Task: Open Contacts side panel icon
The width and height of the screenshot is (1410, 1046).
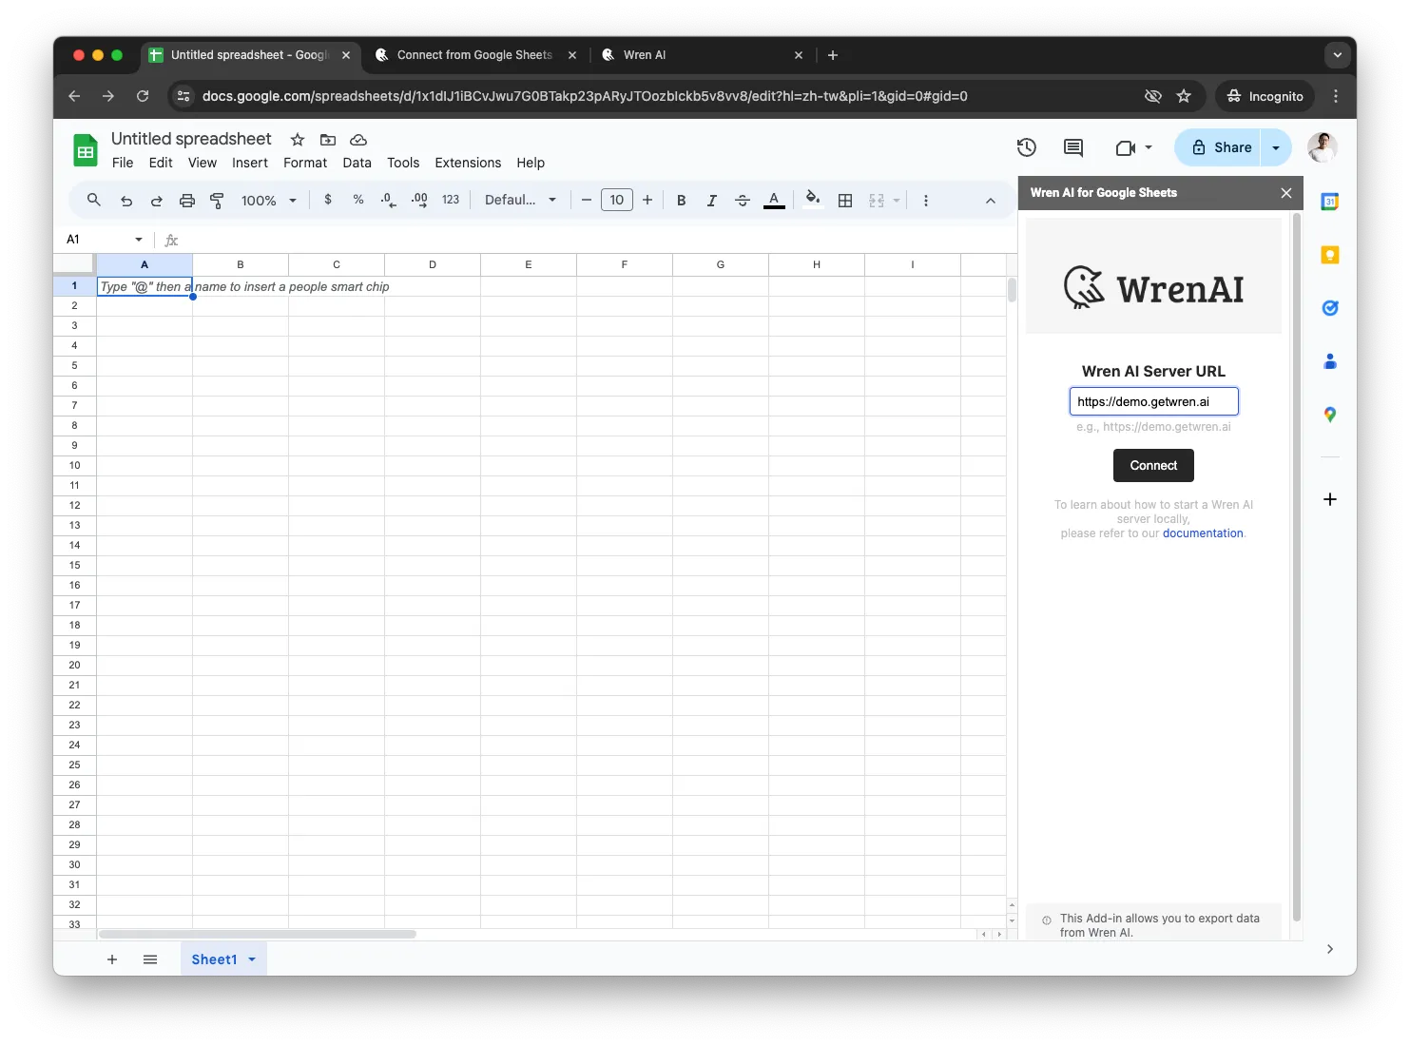Action: (1330, 361)
